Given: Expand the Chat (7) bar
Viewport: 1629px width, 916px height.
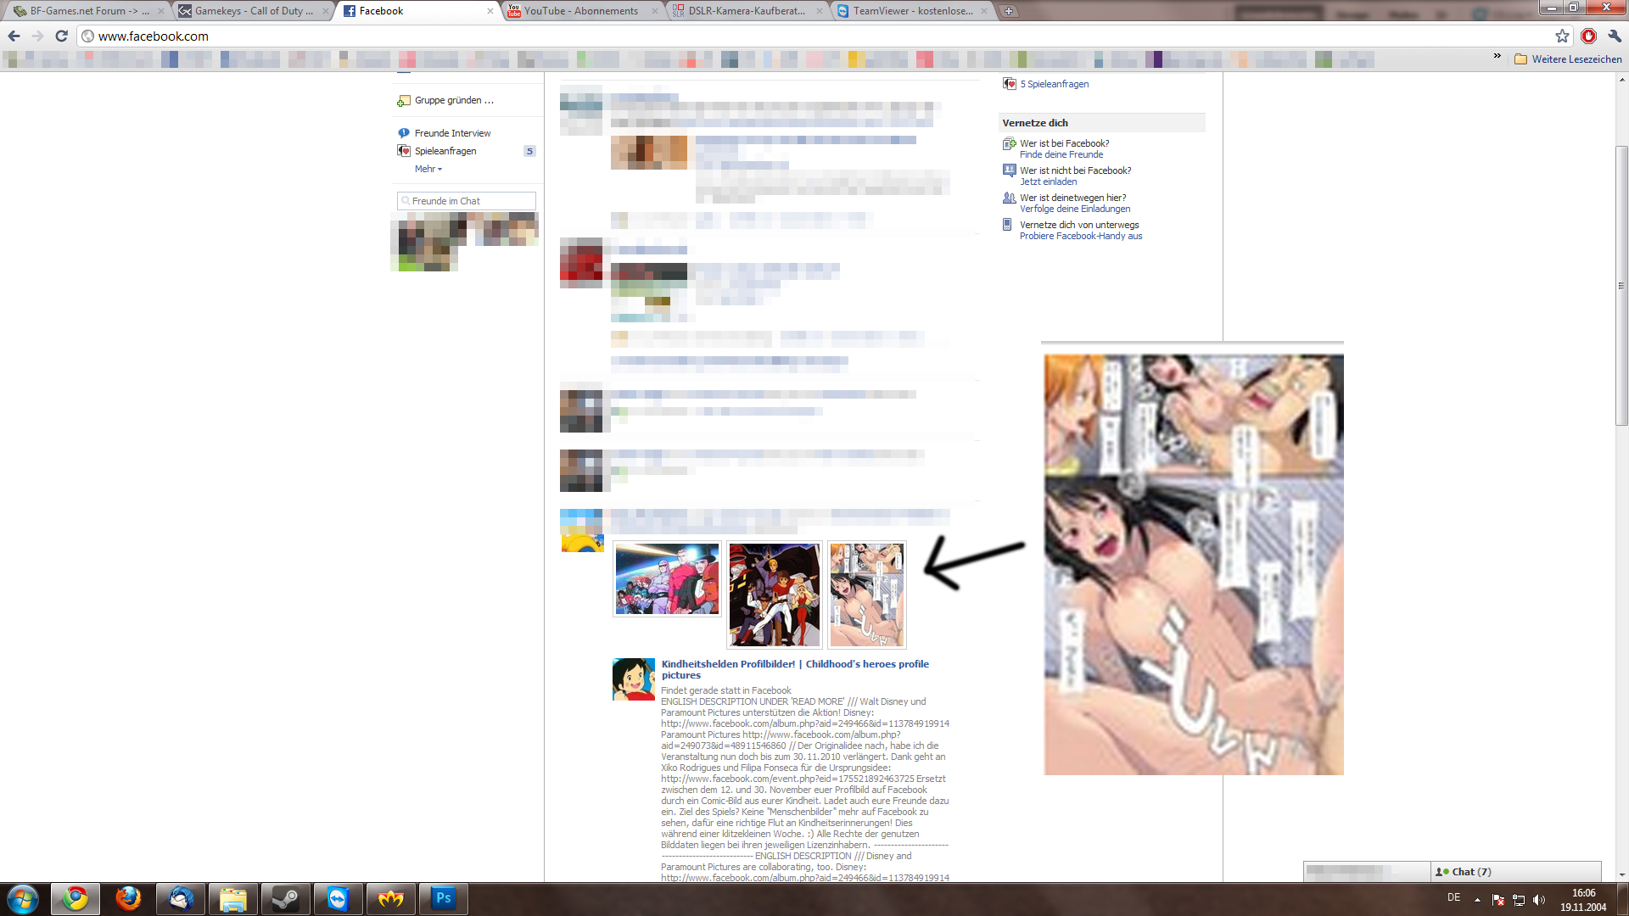Looking at the screenshot, I should pyautogui.click(x=1515, y=871).
